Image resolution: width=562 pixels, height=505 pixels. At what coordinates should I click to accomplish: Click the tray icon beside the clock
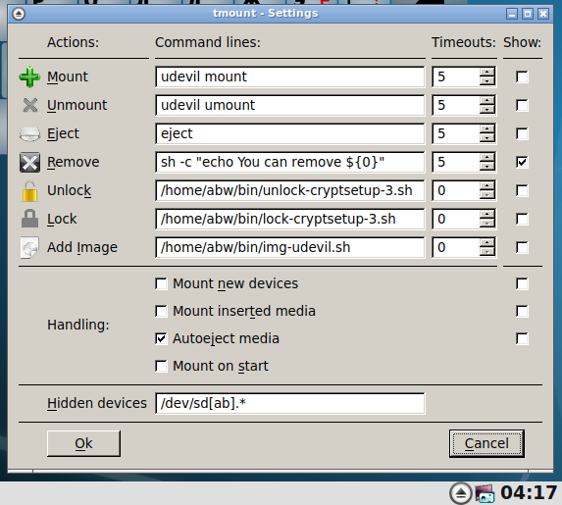[x=485, y=493]
